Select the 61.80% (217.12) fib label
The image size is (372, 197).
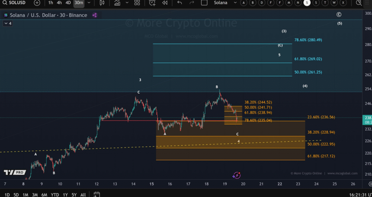[321, 156]
